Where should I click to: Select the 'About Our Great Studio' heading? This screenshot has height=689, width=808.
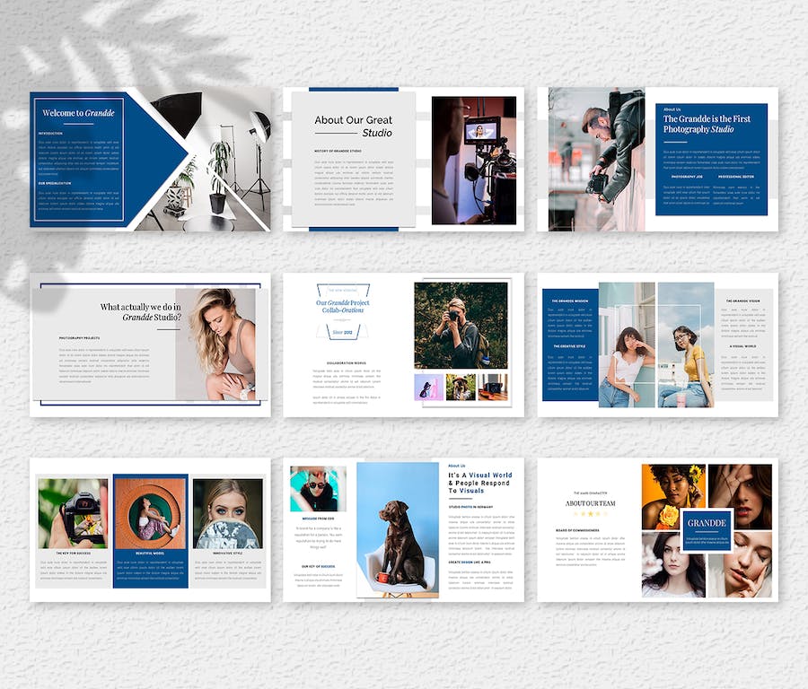click(353, 126)
